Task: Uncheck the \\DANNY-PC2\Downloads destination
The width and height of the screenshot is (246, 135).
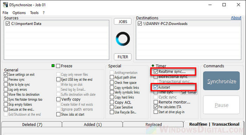Action: [x=140, y=23]
